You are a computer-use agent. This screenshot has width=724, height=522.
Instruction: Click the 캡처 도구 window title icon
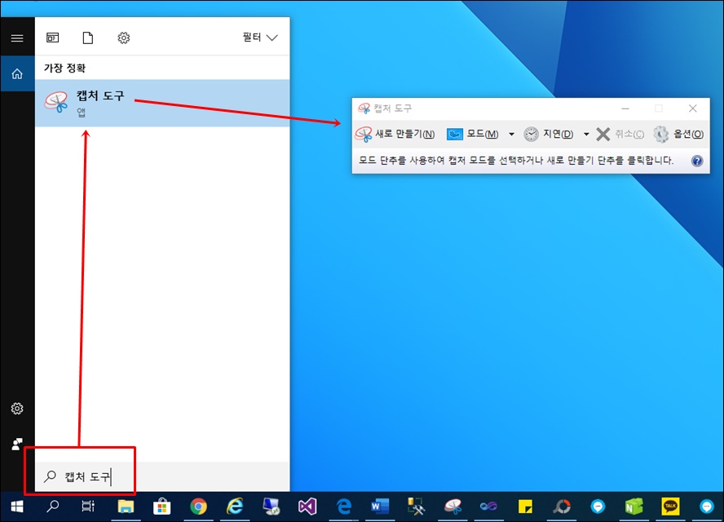tap(364, 108)
